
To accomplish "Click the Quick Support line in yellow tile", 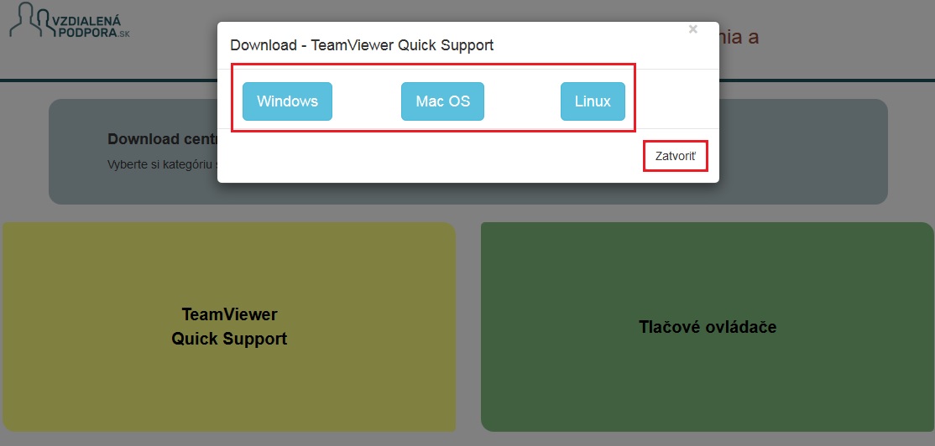I will pos(229,339).
